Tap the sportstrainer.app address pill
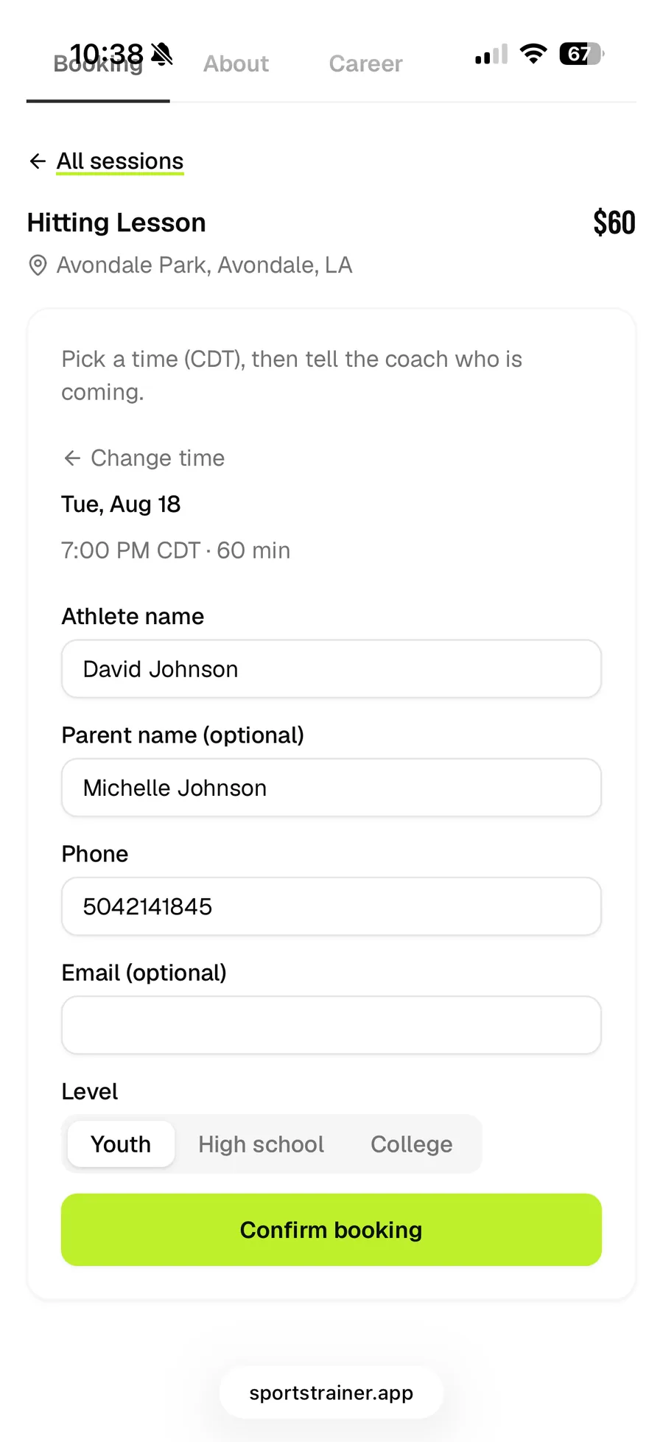Viewport: 663px width, 1442px height. coord(331,1393)
